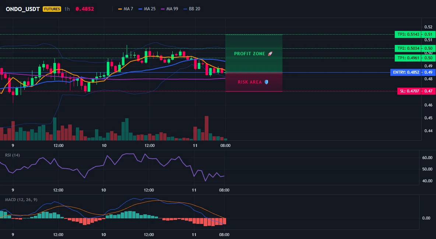Click the yellow FUTURES badge
Screen dimensions: 436x239
point(52,9)
